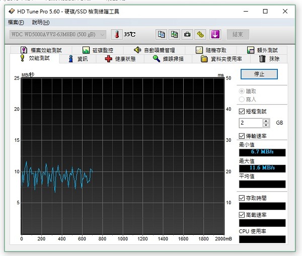Minimize the HD Tune Pro window
This screenshot has width=302, height=256.
click(246, 12)
